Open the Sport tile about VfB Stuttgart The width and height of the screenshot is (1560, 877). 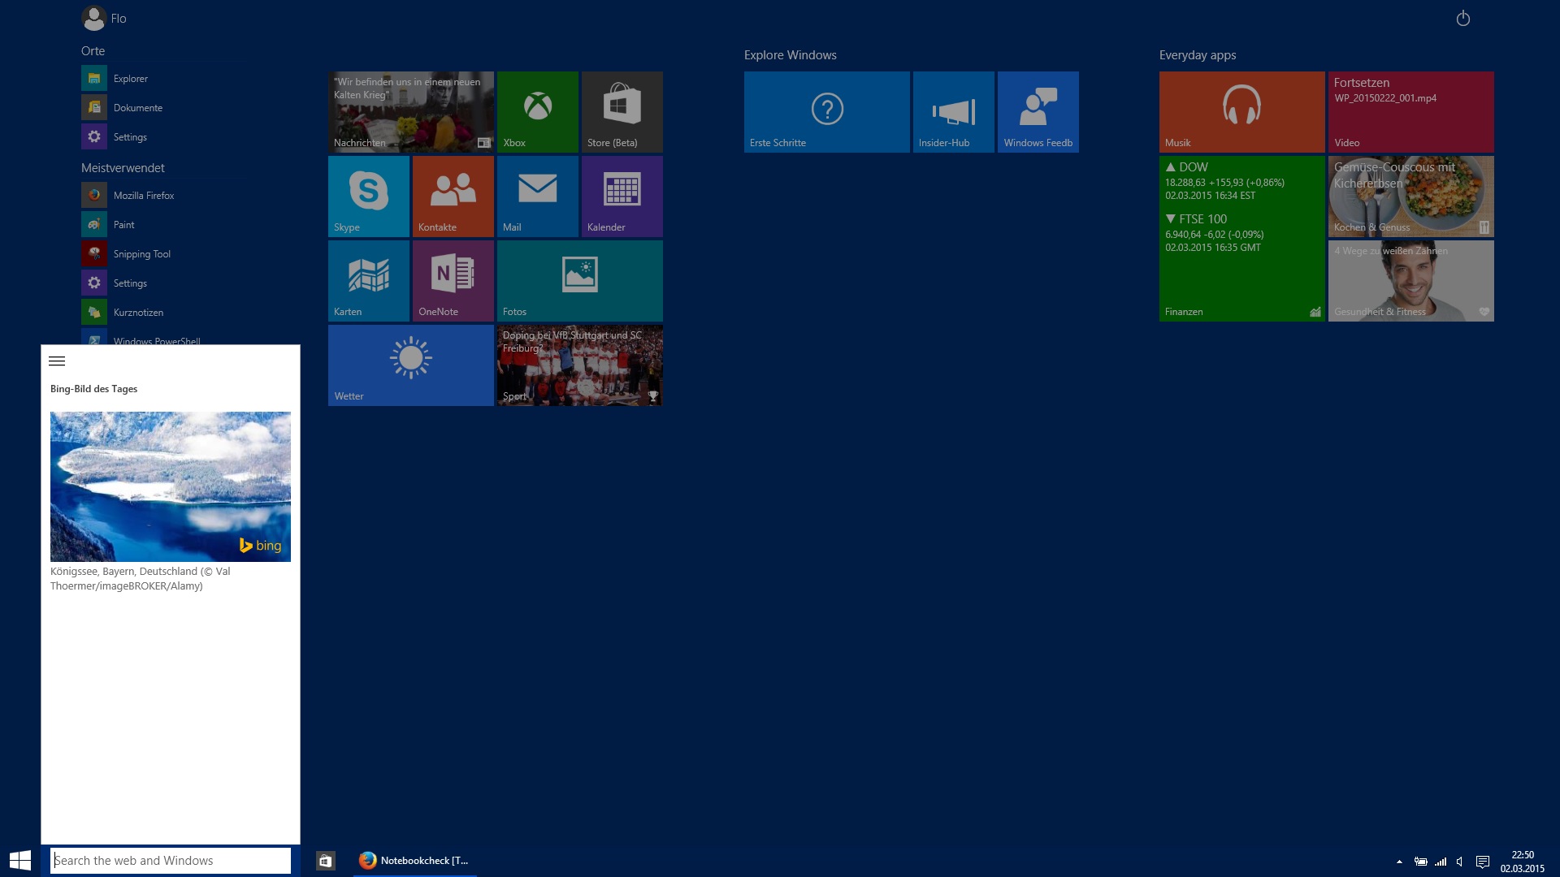[x=580, y=365]
